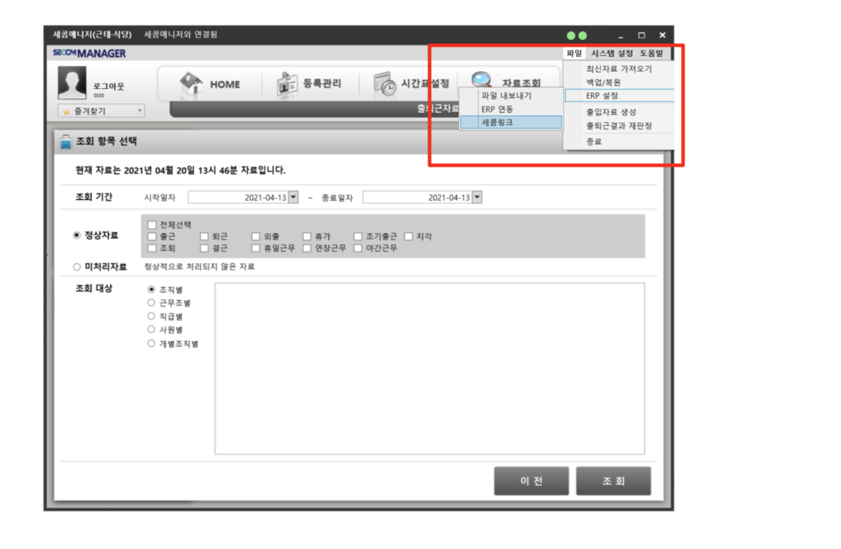
Task: Click the HOME house icon
Action: point(191,83)
